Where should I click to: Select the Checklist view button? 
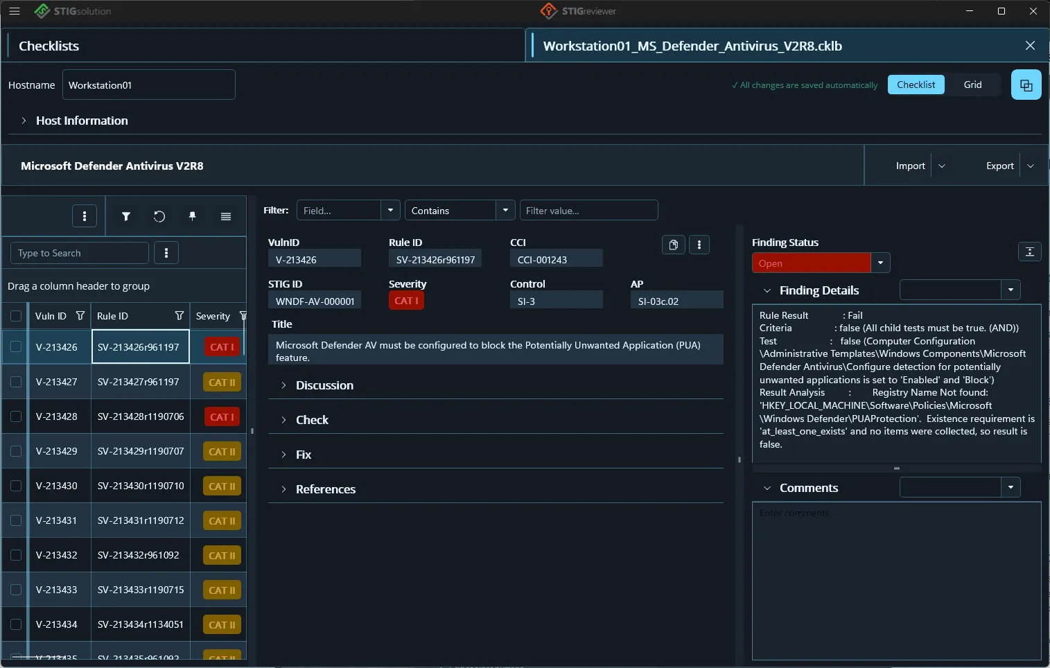point(916,85)
